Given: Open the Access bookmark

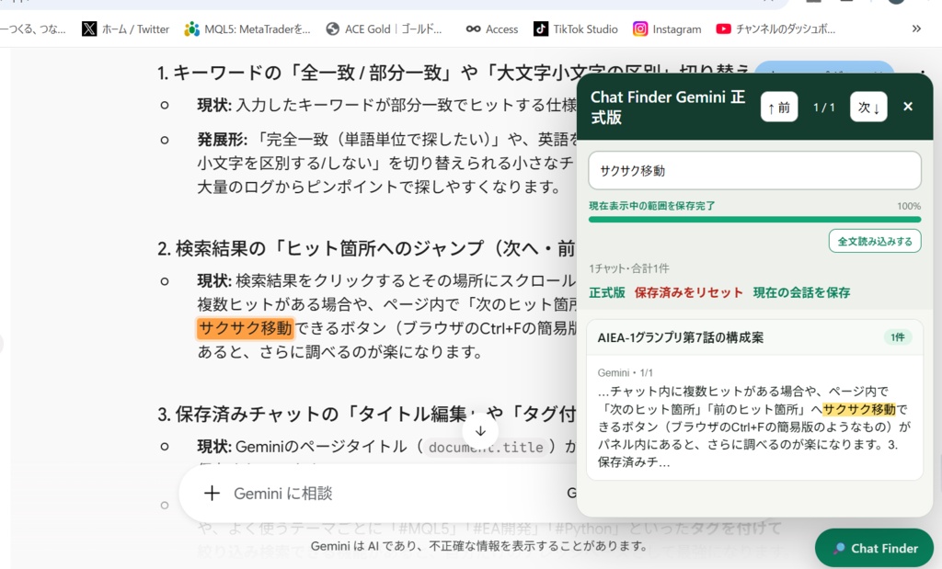Looking at the screenshot, I should coord(492,28).
